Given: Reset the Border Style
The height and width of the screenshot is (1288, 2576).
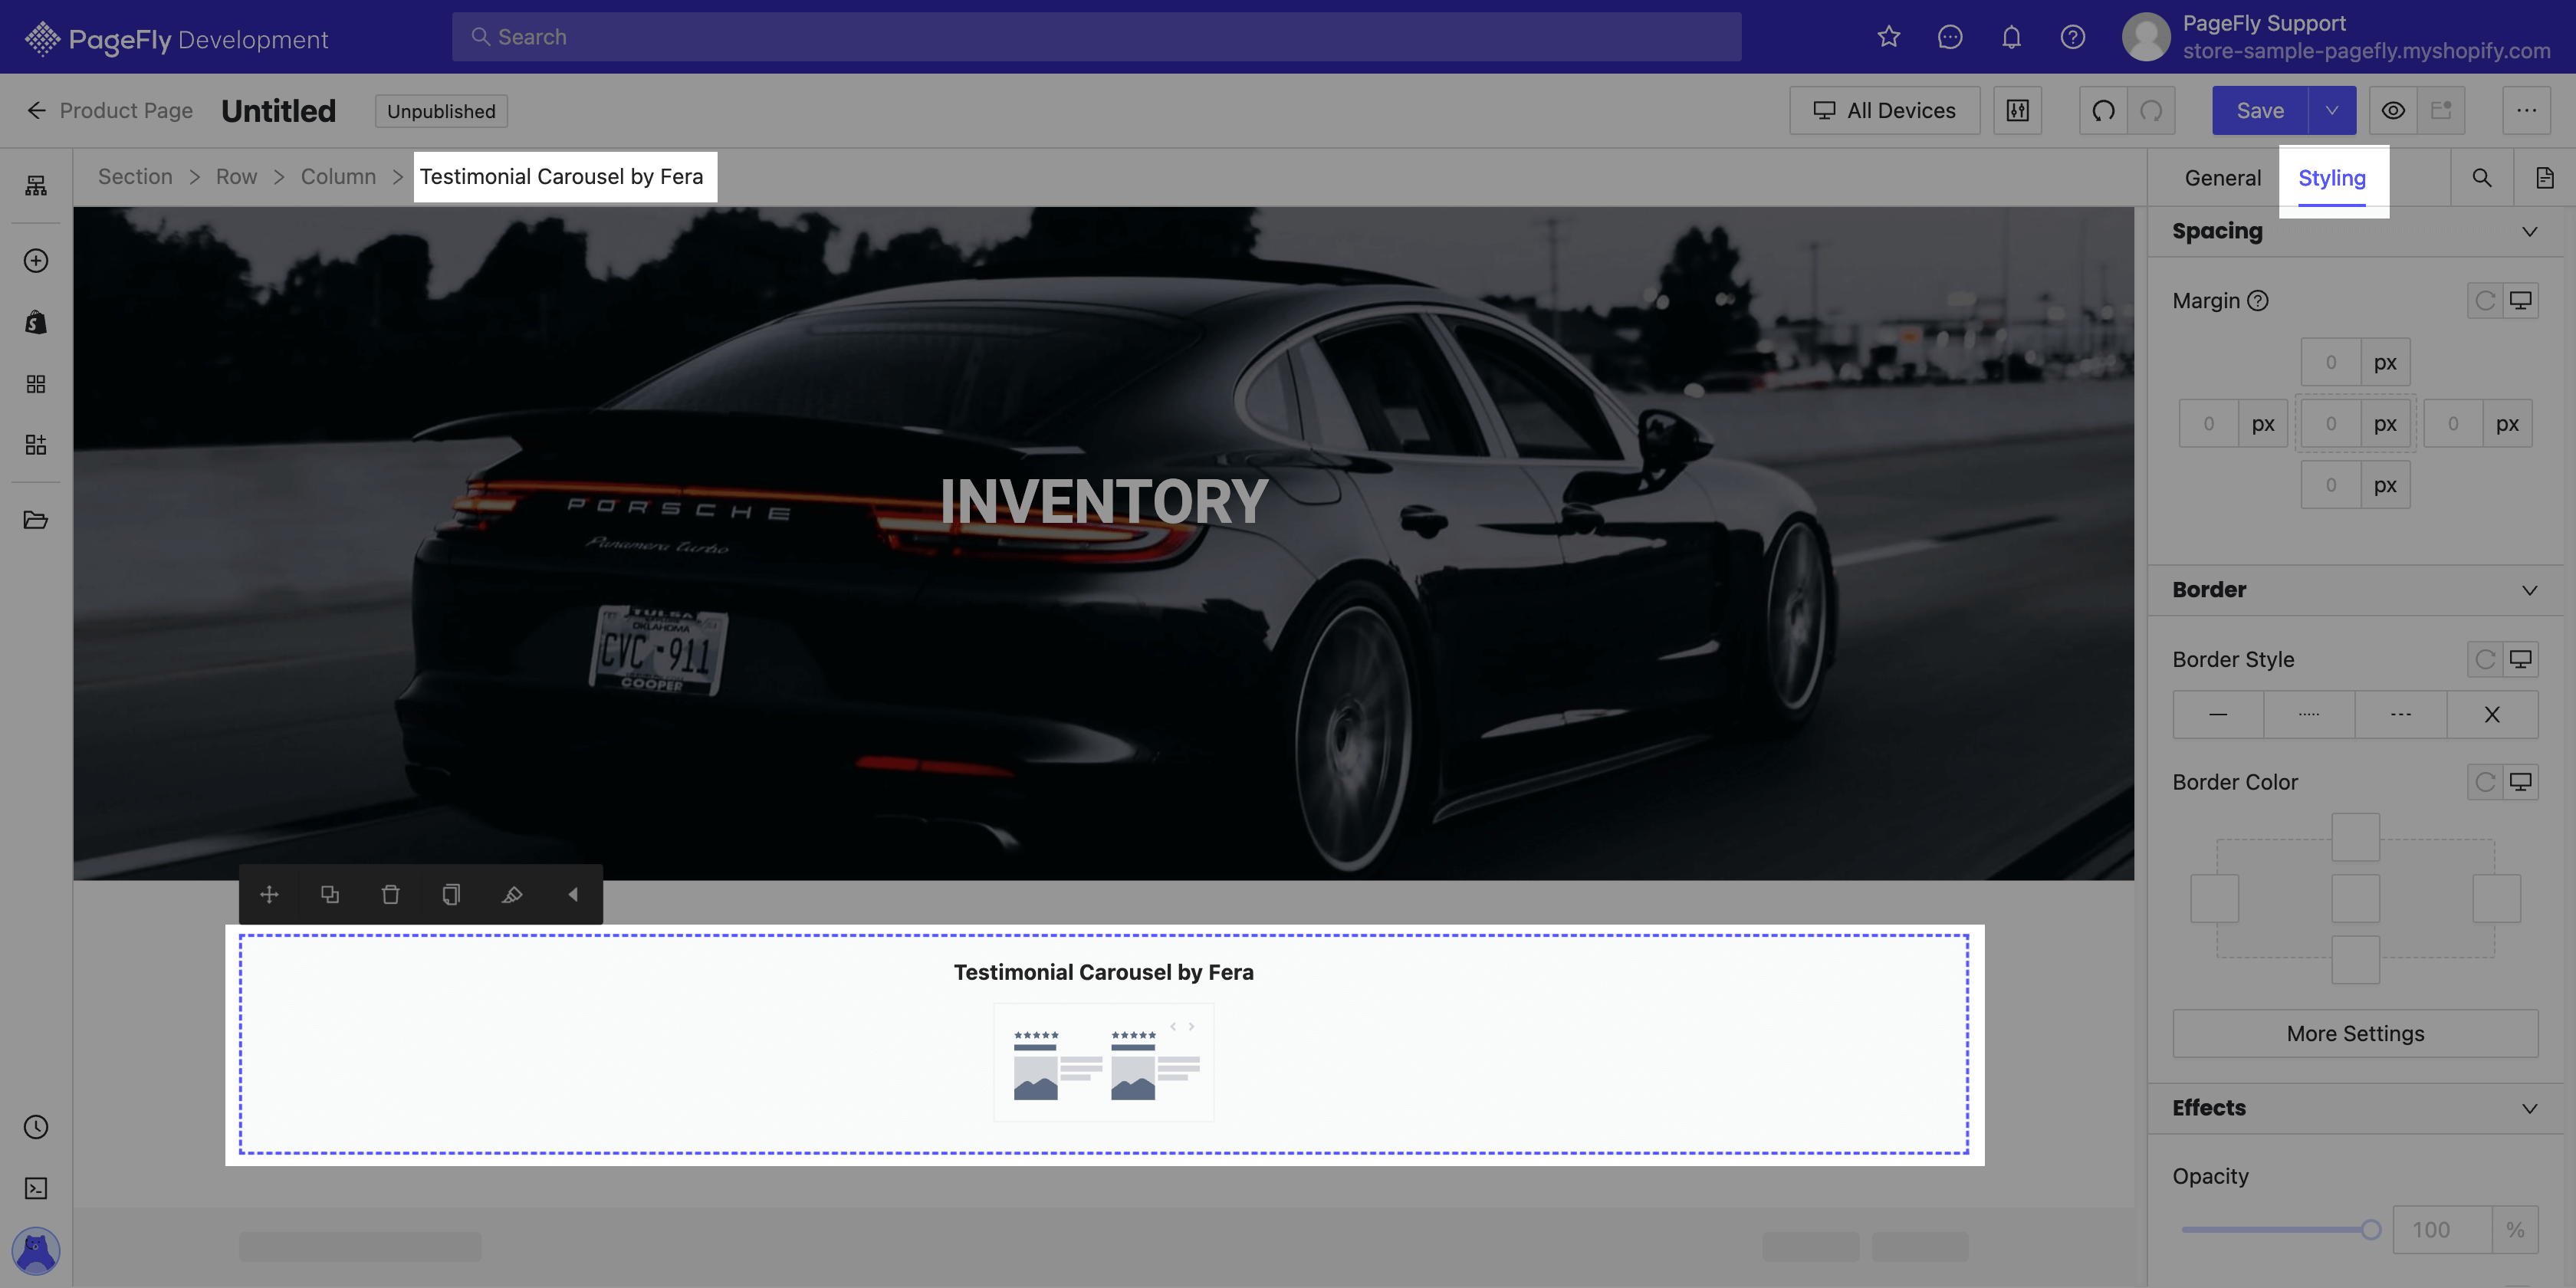Looking at the screenshot, I should pyautogui.click(x=2485, y=659).
